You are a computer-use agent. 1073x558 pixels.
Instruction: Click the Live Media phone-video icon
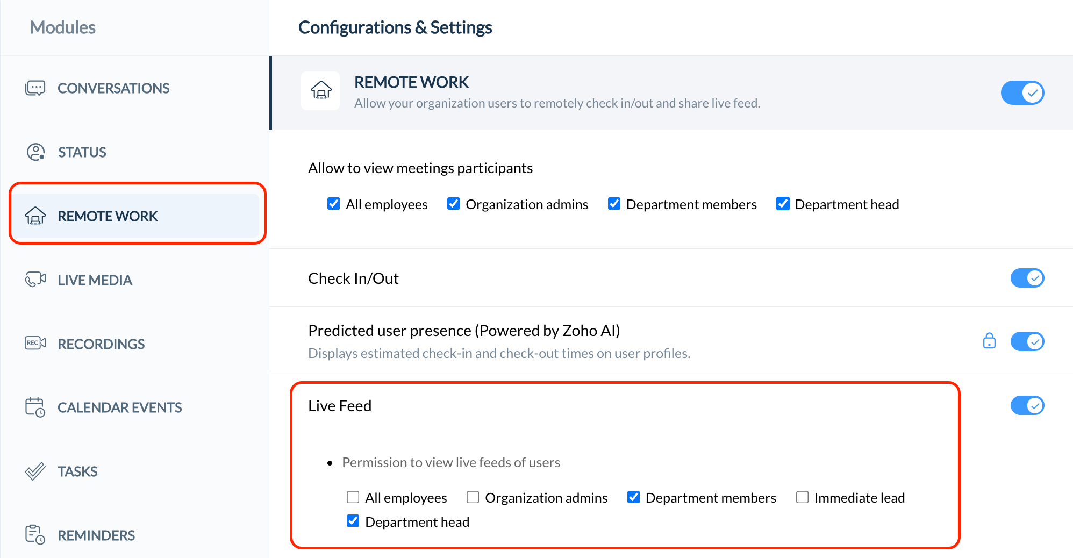pos(35,280)
